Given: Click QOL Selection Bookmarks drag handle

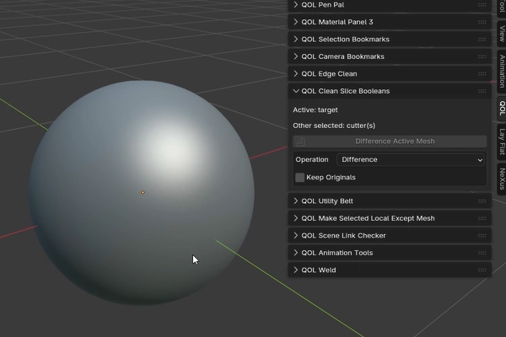Looking at the screenshot, I should 482,40.
